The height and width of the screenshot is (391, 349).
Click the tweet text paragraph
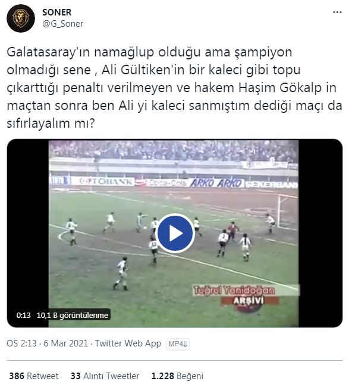pyautogui.click(x=174, y=88)
